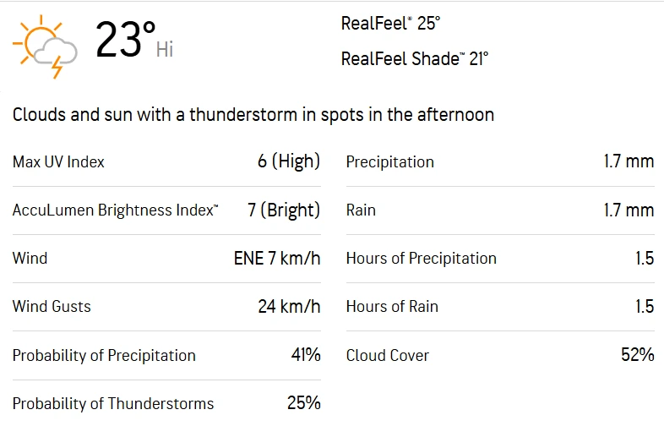The width and height of the screenshot is (664, 437).
Task: Click the partly sunny thunderstorm weather icon
Action: pyautogui.click(x=46, y=46)
